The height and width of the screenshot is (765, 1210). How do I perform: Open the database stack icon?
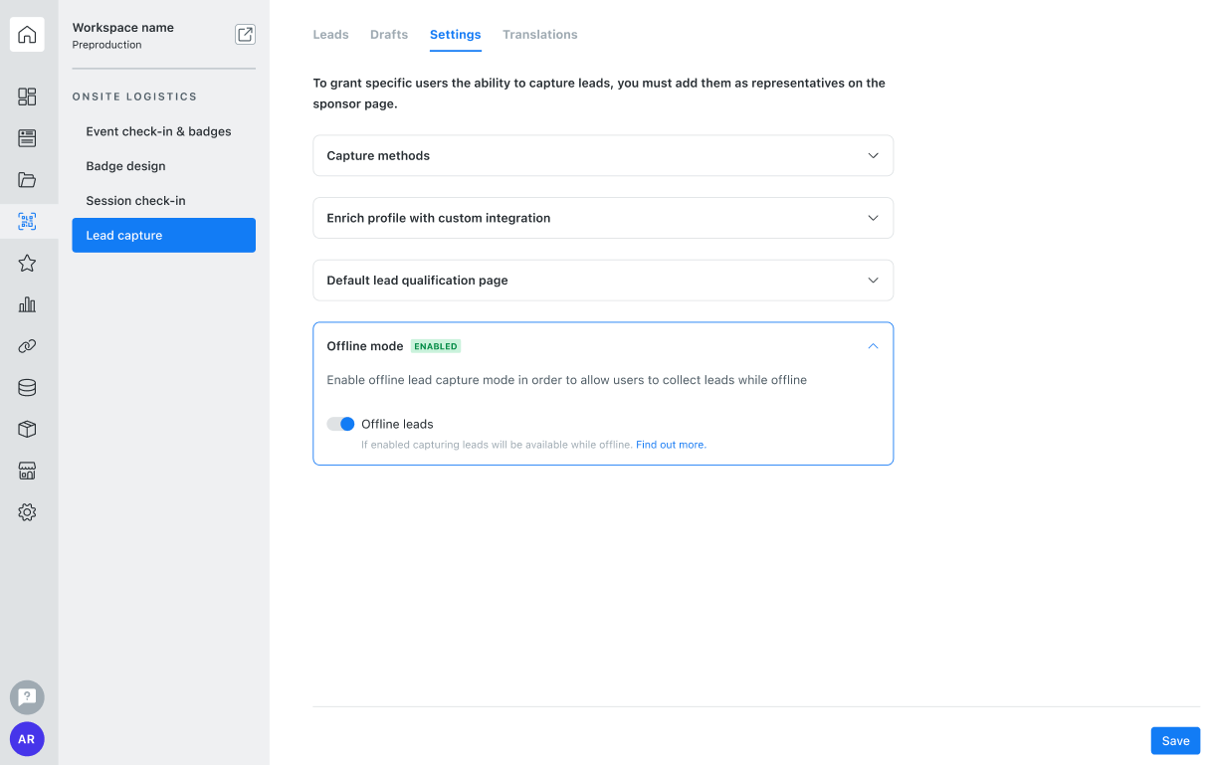point(27,388)
